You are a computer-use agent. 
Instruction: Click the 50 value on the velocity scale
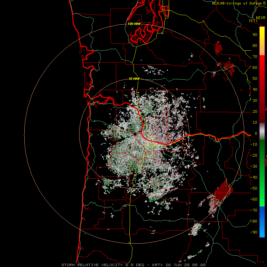pos(255,79)
